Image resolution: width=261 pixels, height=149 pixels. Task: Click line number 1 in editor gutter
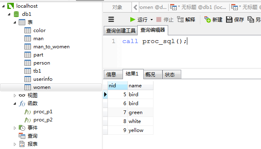[114, 41]
